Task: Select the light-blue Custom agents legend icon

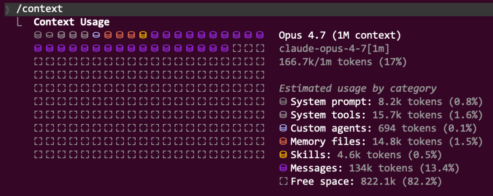Action: click(283, 128)
